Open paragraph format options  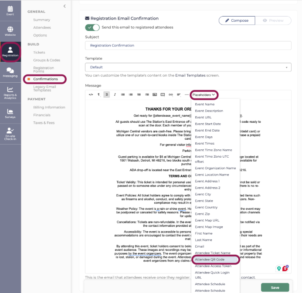click(x=98, y=94)
